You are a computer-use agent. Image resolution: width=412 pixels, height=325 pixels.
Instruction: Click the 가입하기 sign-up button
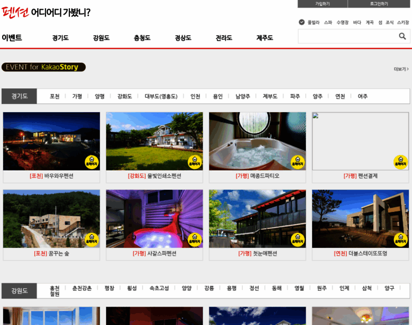(323, 4)
